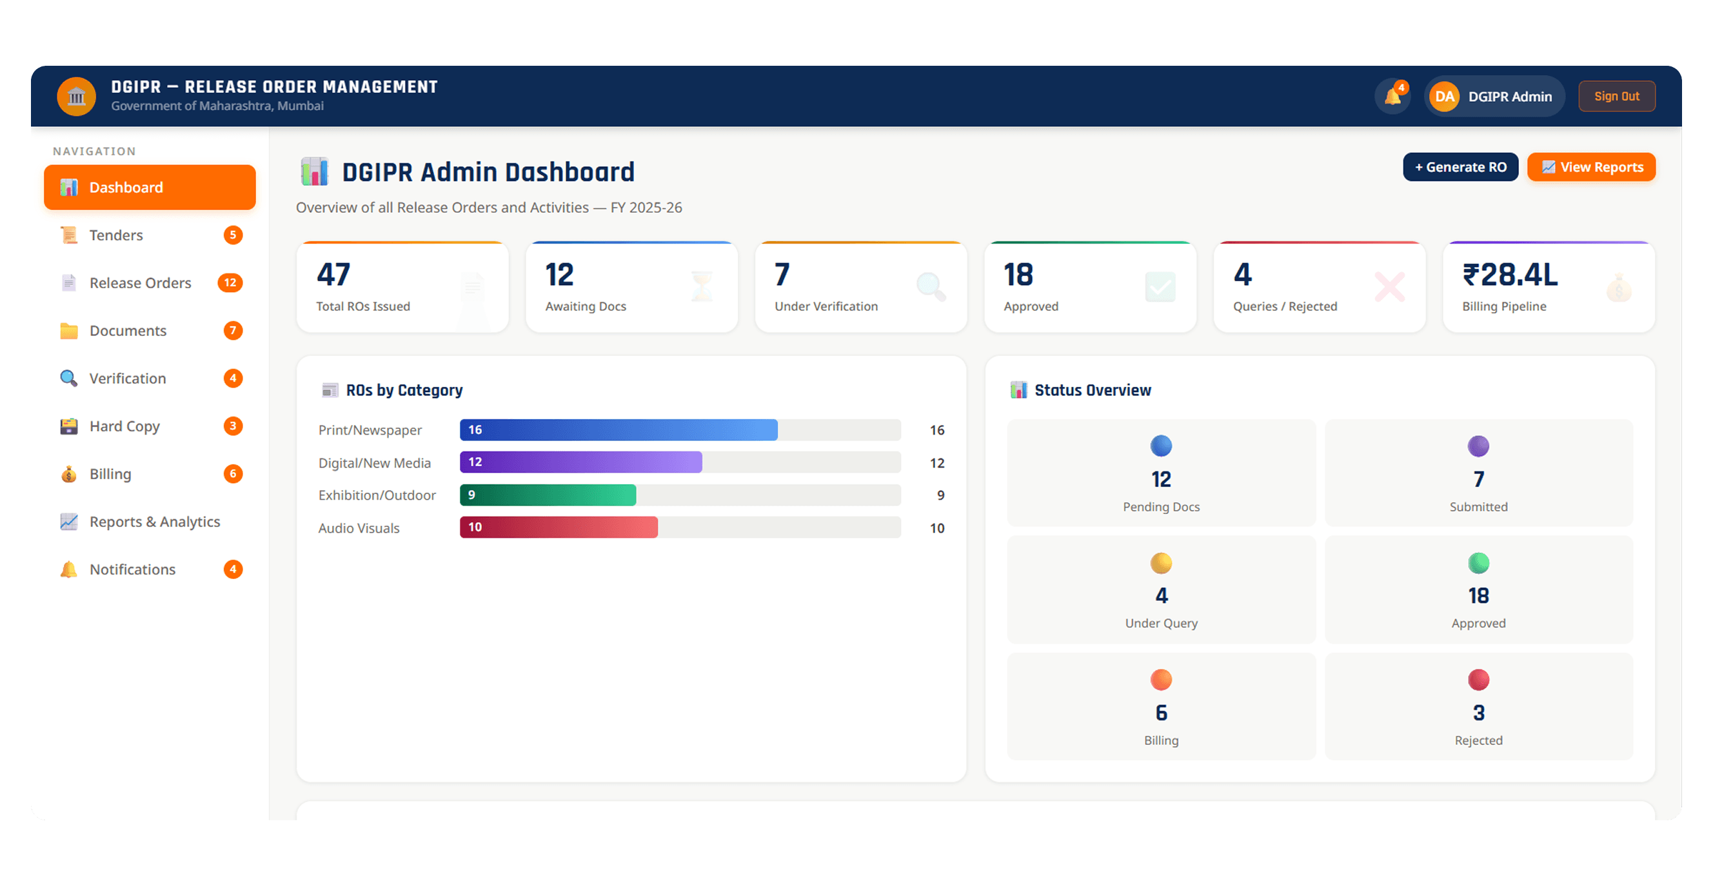Click the Verification magnifier icon in sidebar
The height and width of the screenshot is (886, 1713).
[69, 379]
